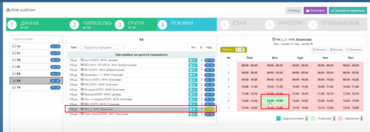Open the purple Асистент button
The width and height of the screenshot is (370, 132).
pyautogui.click(x=315, y=10)
